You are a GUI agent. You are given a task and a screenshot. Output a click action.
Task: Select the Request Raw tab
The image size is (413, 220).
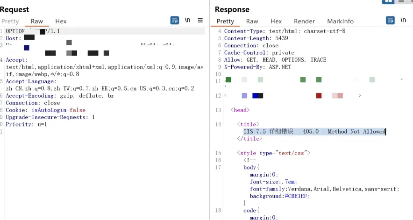coord(36,21)
